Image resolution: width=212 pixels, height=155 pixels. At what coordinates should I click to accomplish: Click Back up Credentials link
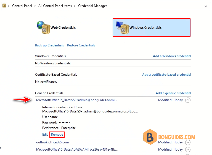49,45
